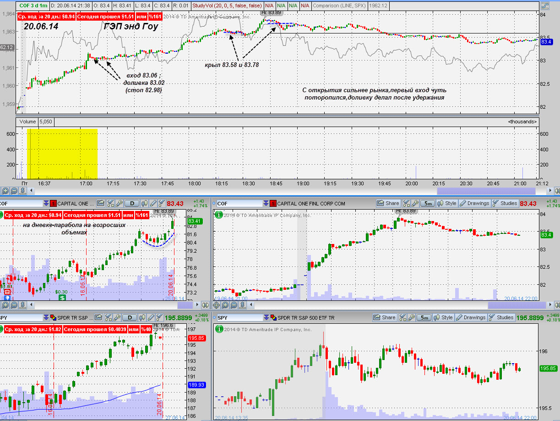Click red link 1 icon in right COF chart

tap(273, 203)
